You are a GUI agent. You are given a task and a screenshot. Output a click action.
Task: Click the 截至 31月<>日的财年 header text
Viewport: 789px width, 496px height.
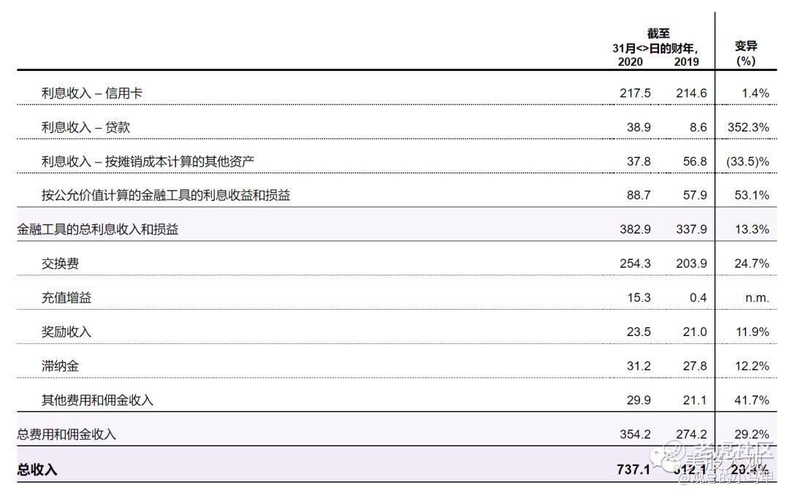[657, 41]
